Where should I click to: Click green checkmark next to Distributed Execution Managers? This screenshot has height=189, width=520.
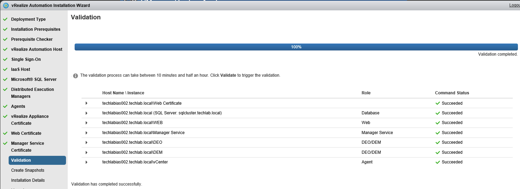(x=5, y=89)
